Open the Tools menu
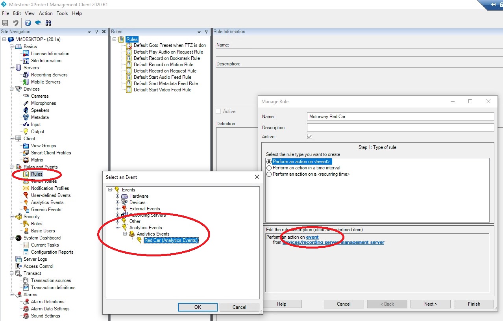 (x=62, y=13)
